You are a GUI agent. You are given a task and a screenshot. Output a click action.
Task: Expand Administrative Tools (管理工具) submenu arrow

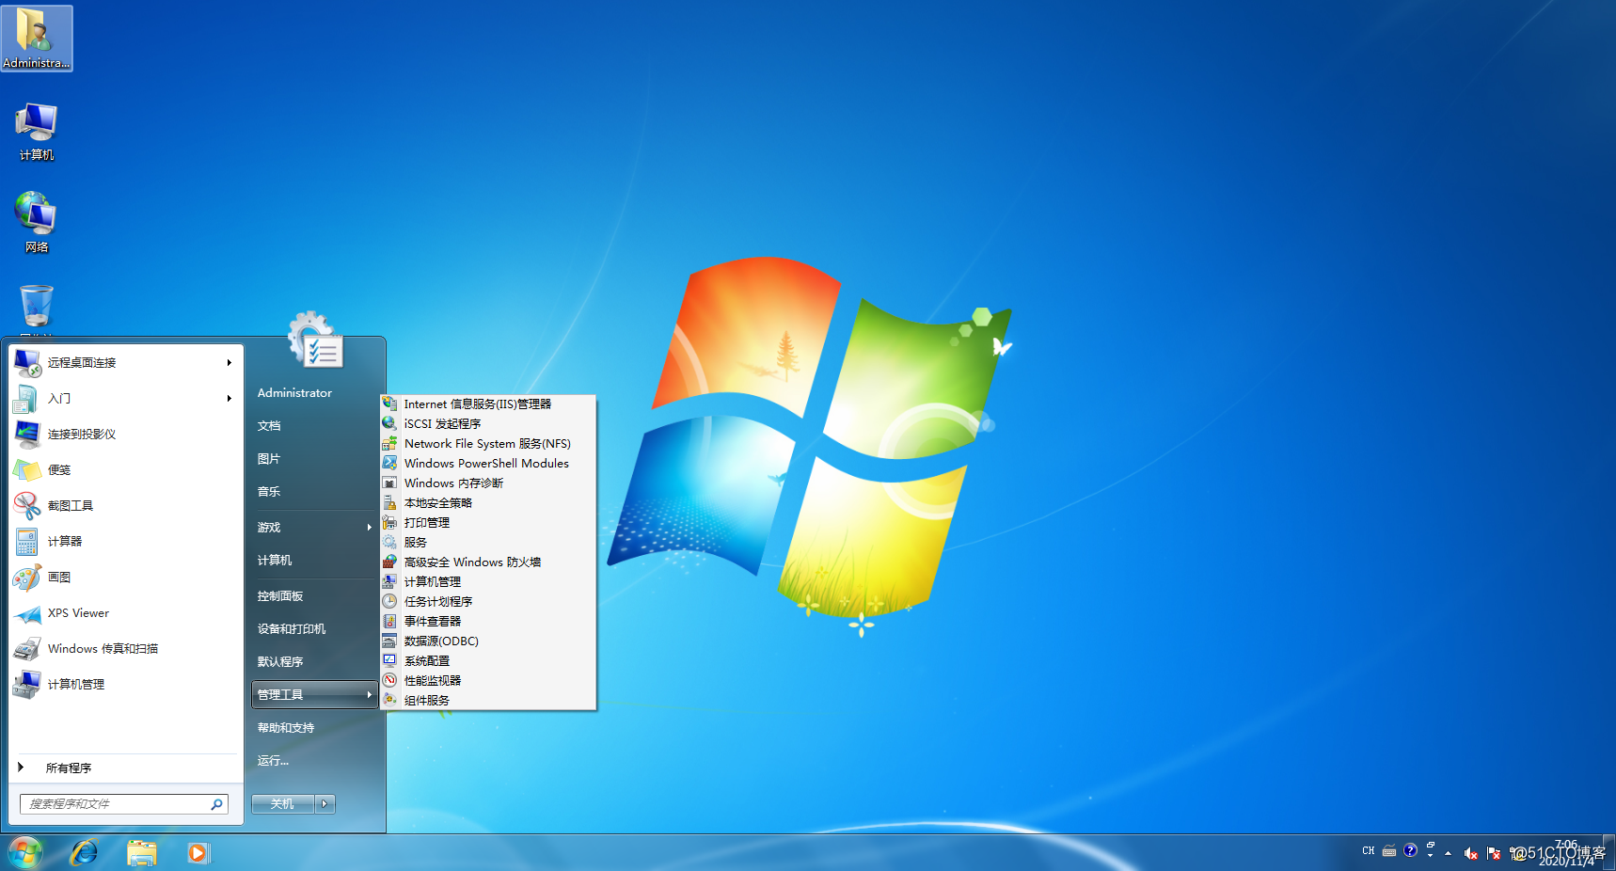click(370, 694)
